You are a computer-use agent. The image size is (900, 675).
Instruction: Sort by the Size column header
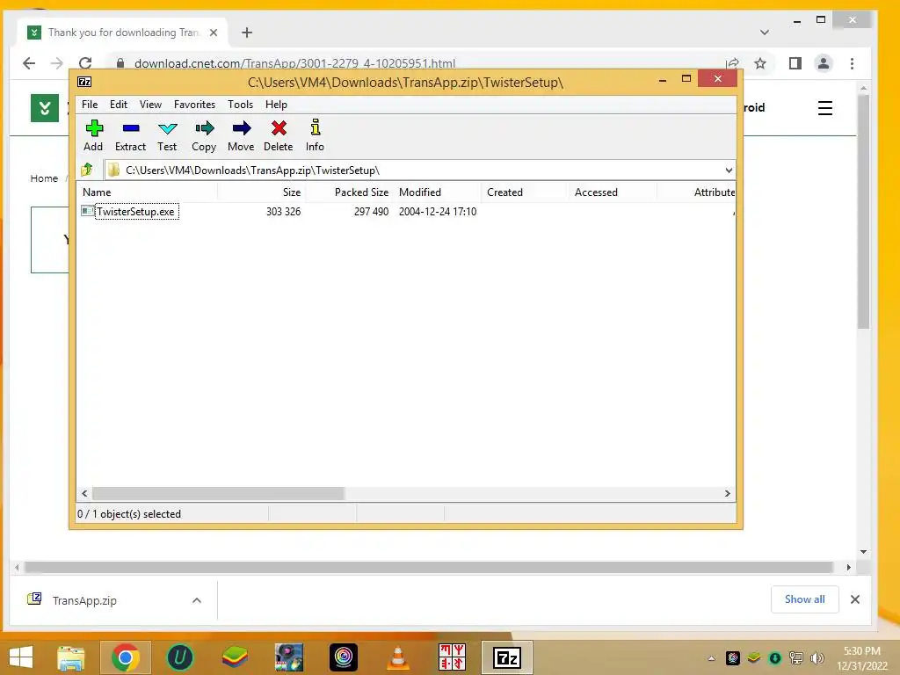[x=262, y=192]
